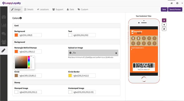Adjust the rainbow hue slider strip

pyautogui.click(x=29, y=62)
